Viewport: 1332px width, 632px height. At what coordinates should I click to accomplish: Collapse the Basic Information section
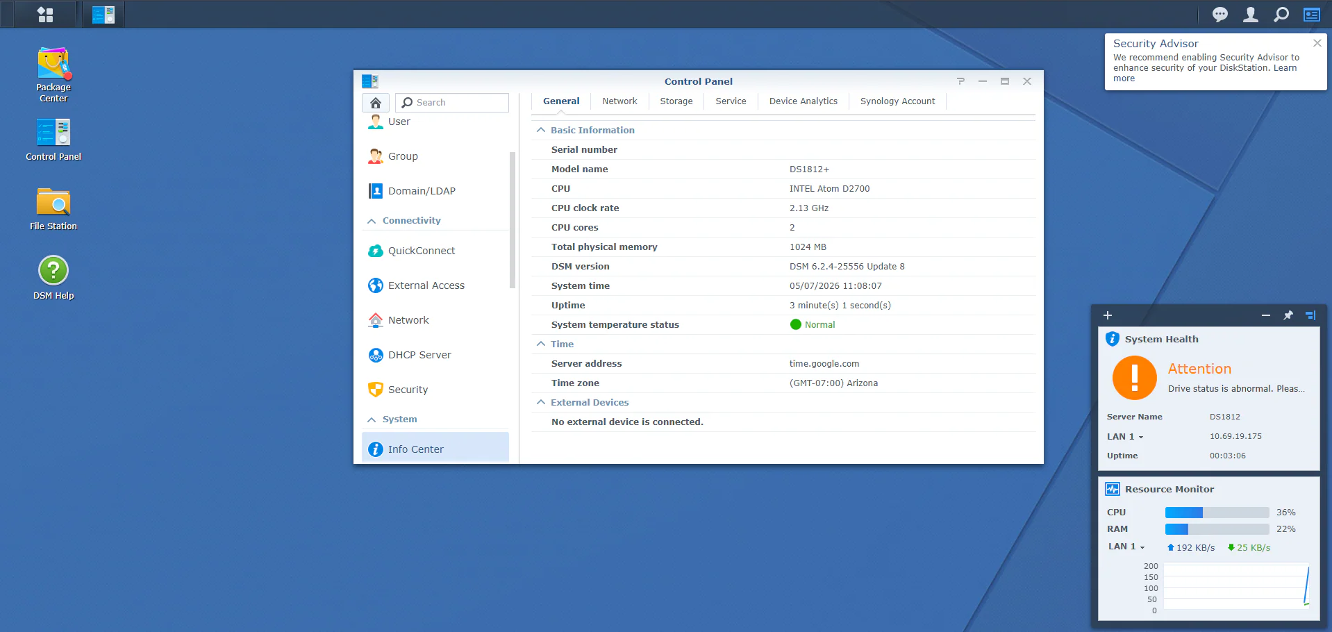[541, 130]
